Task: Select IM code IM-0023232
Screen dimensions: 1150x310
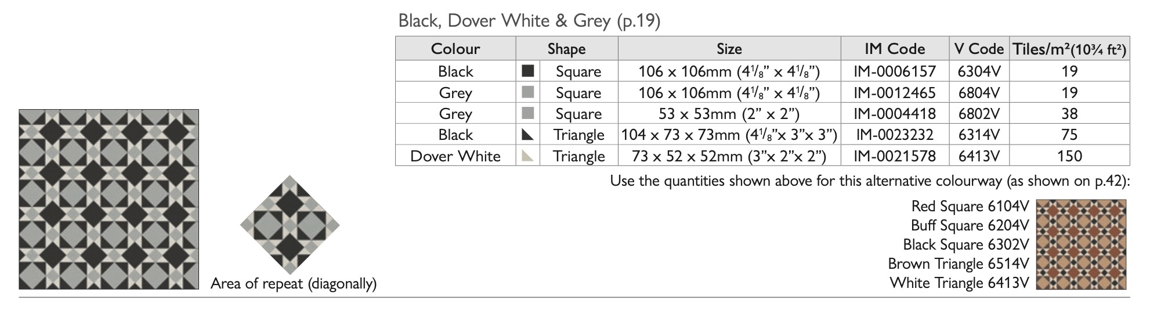Action: coord(895,135)
